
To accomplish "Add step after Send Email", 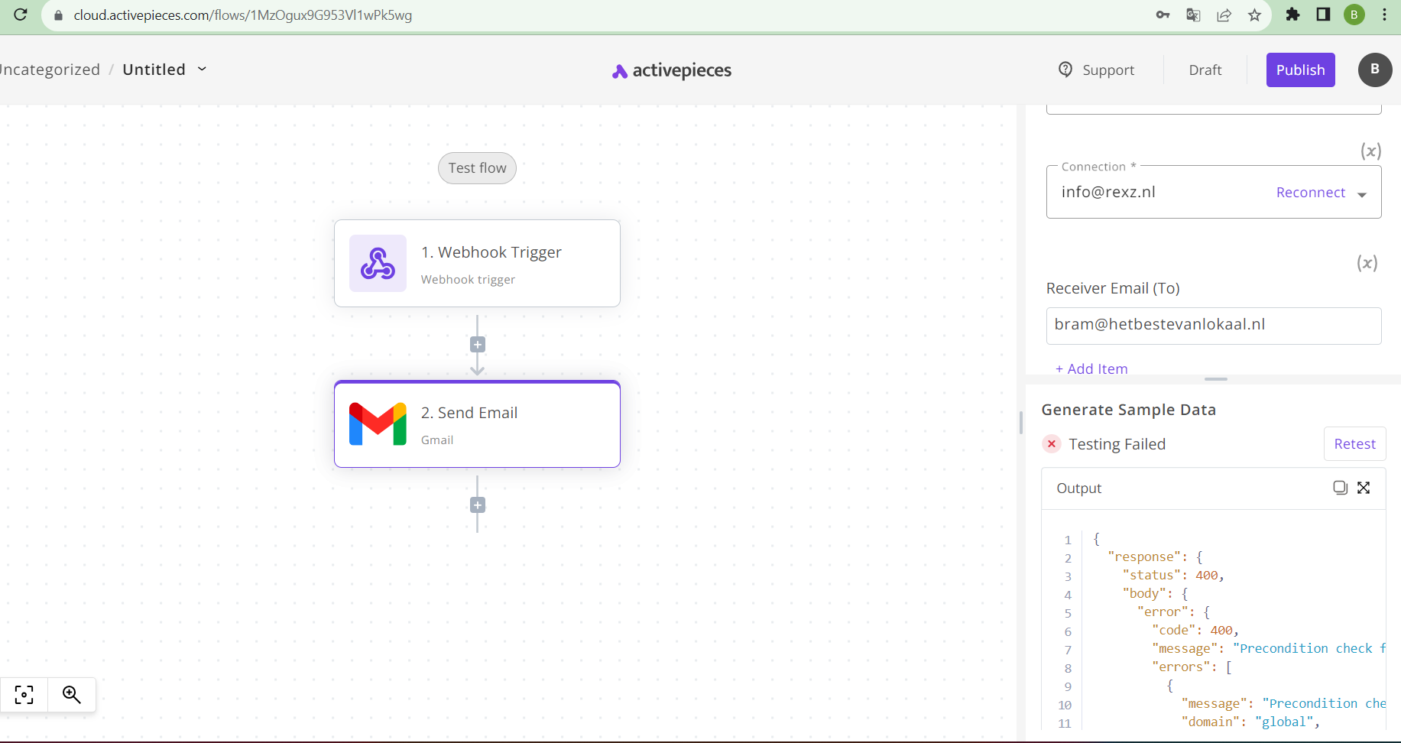I will point(478,505).
